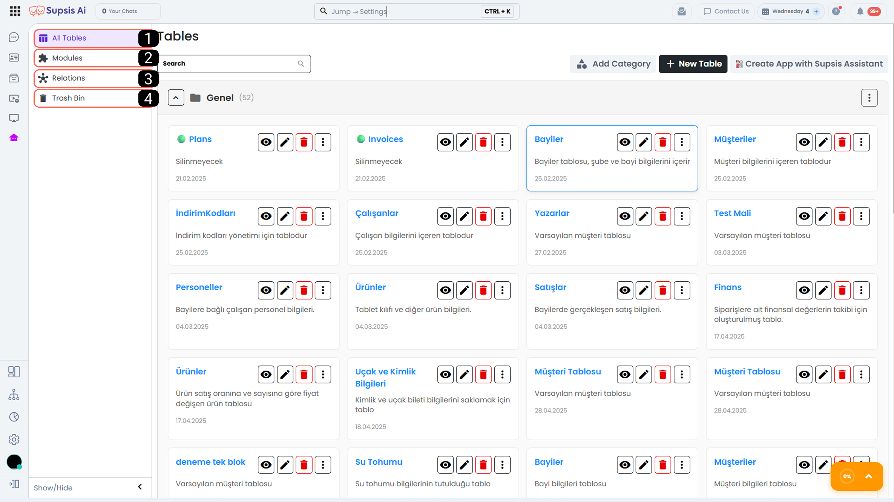Click Create App with Supsis Assistant
Viewport: 894px width, 502px height.
click(x=809, y=64)
